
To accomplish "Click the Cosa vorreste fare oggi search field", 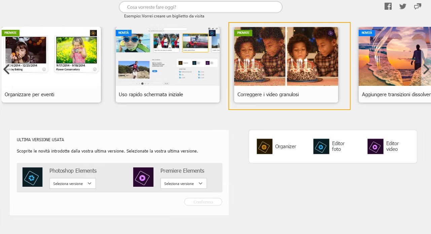I will coord(201,7).
